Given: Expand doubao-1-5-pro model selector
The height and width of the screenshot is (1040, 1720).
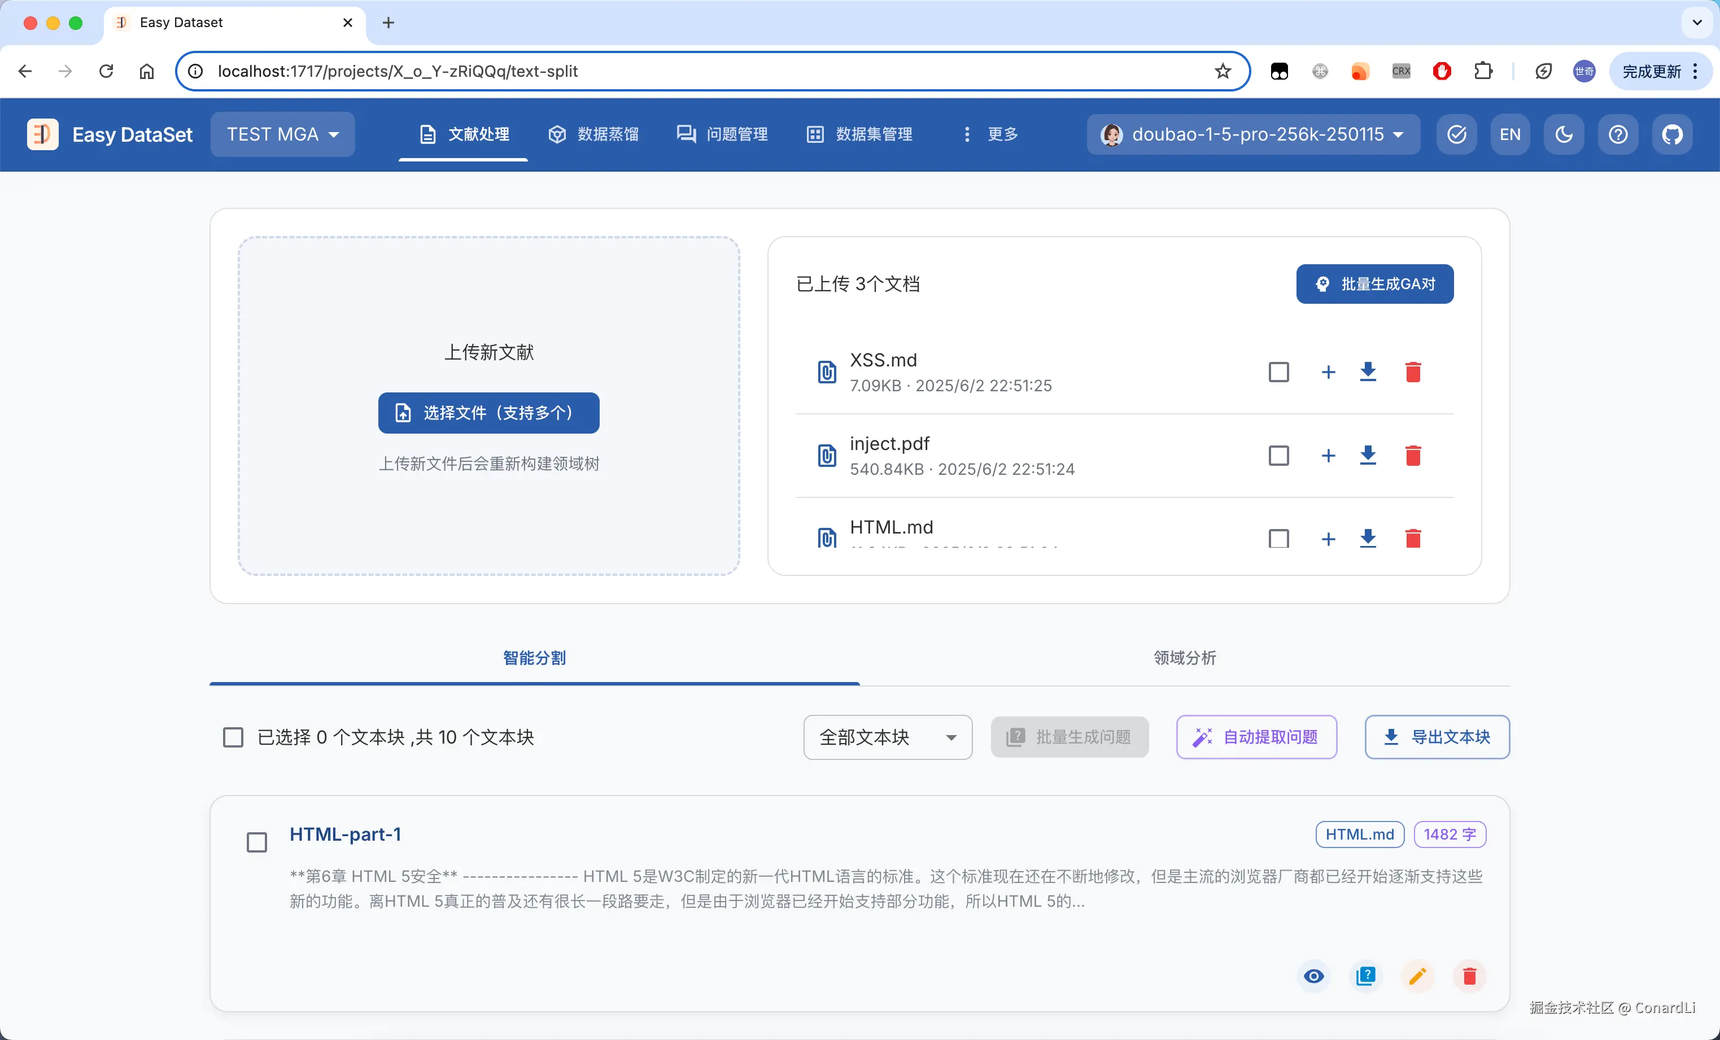Looking at the screenshot, I should point(1253,134).
